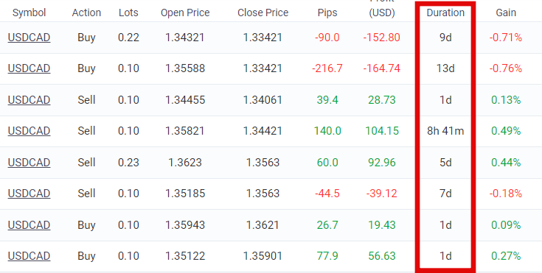Screen dimensions: 542x273
Task: Select USDCAD link for the 8h 41m trade
Action: (29, 131)
